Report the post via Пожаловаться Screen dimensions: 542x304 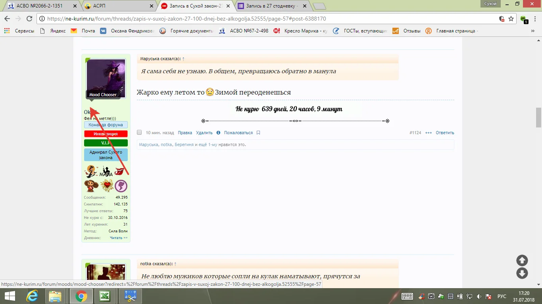[238, 133]
